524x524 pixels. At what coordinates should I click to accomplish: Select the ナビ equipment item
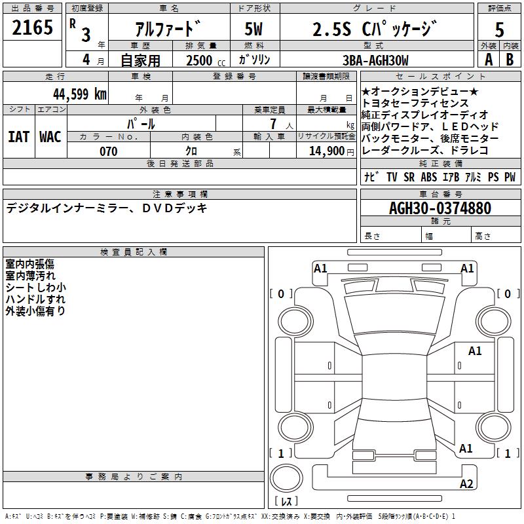(x=371, y=177)
